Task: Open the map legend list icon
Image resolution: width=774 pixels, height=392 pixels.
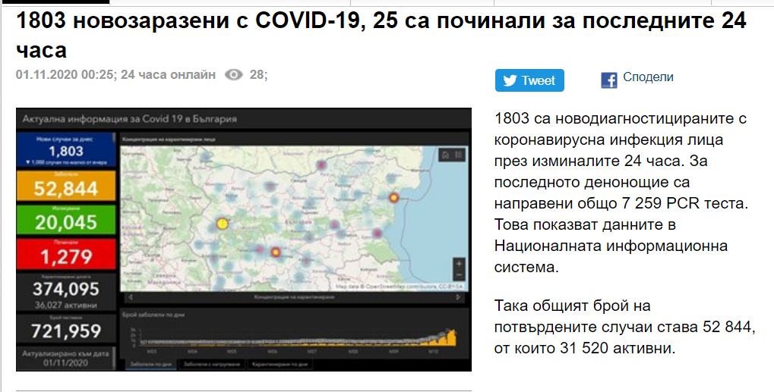Action: (457, 155)
